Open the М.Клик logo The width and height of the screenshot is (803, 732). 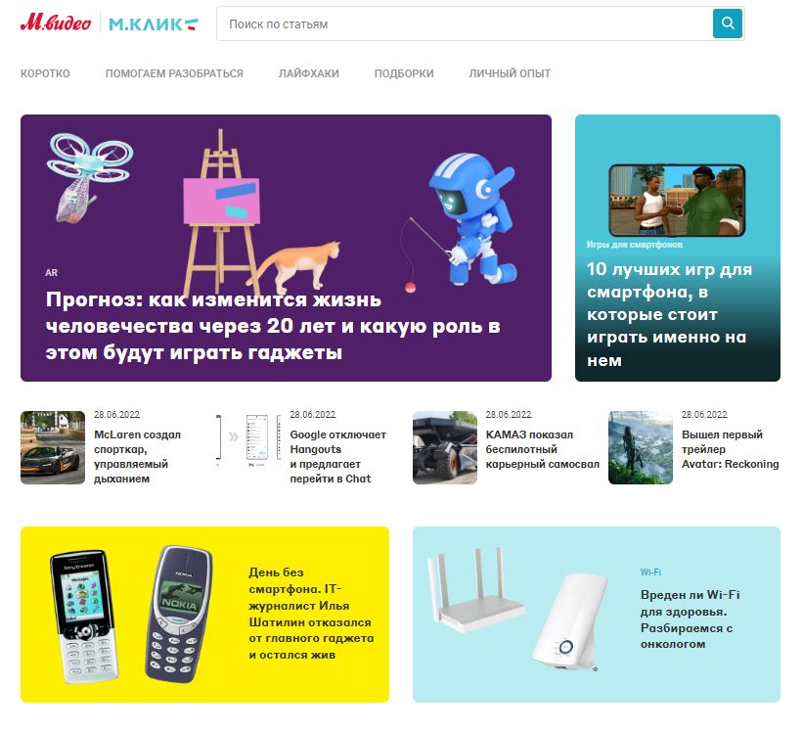pos(154,23)
